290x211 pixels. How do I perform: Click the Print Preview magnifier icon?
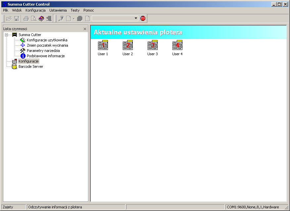coord(34,19)
